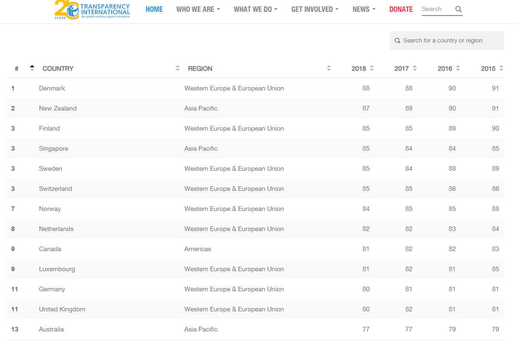This screenshot has height=341, width=518.
Task: Sort by rank number arrows
Action: coord(32,68)
